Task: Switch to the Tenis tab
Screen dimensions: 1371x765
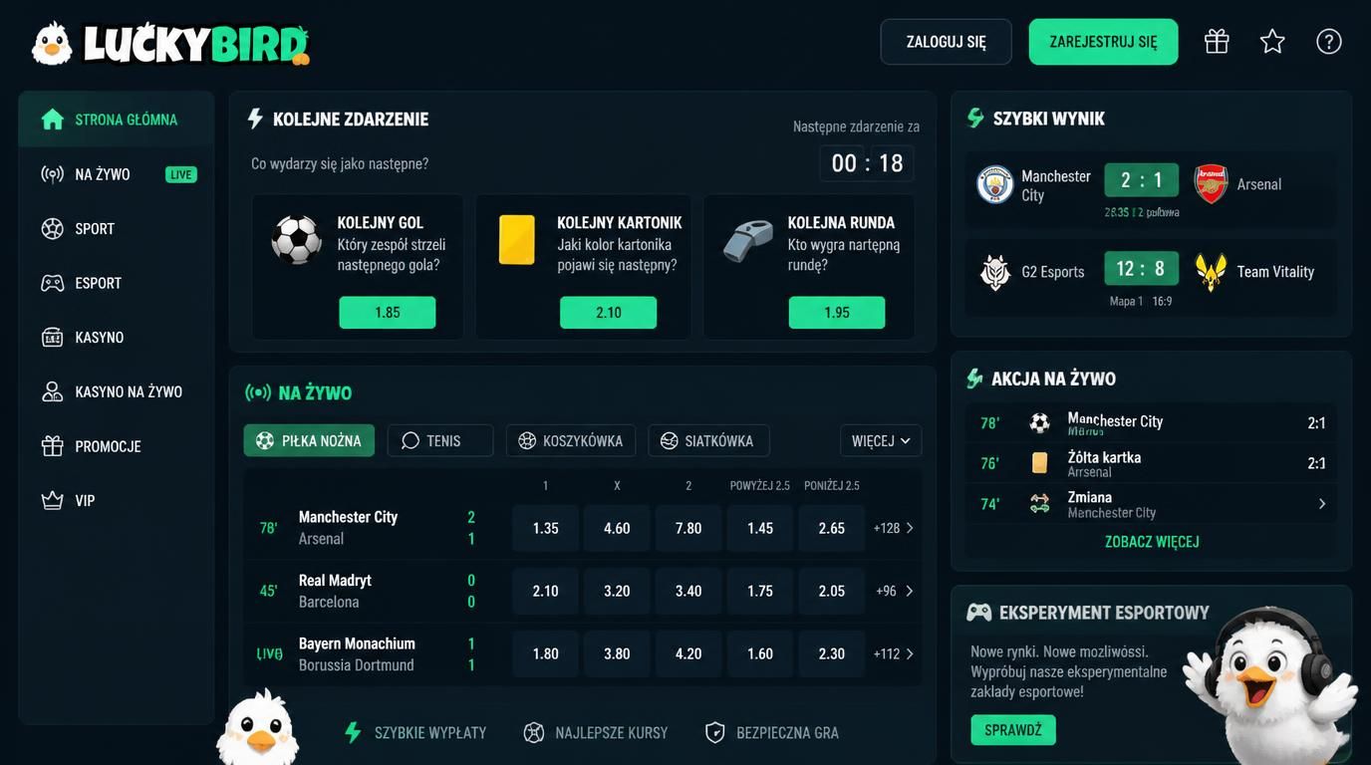Action: pos(440,440)
